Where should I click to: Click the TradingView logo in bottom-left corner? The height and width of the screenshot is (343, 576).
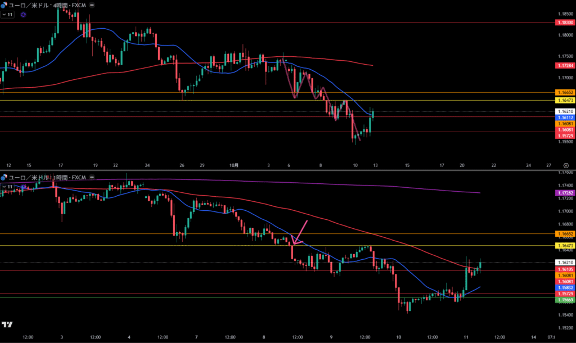pyautogui.click(x=7, y=324)
